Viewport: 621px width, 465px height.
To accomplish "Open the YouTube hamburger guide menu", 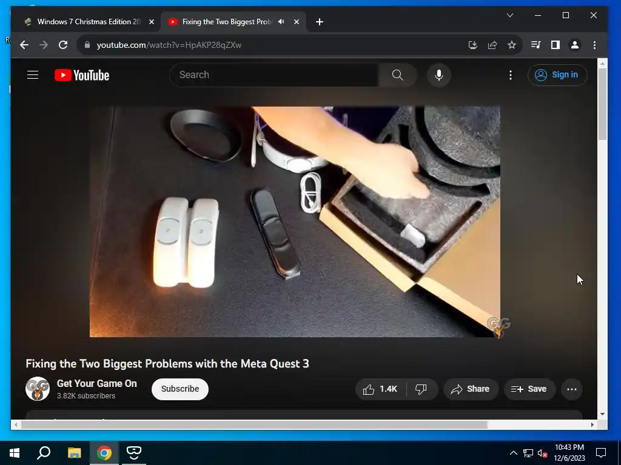I will pyautogui.click(x=33, y=74).
